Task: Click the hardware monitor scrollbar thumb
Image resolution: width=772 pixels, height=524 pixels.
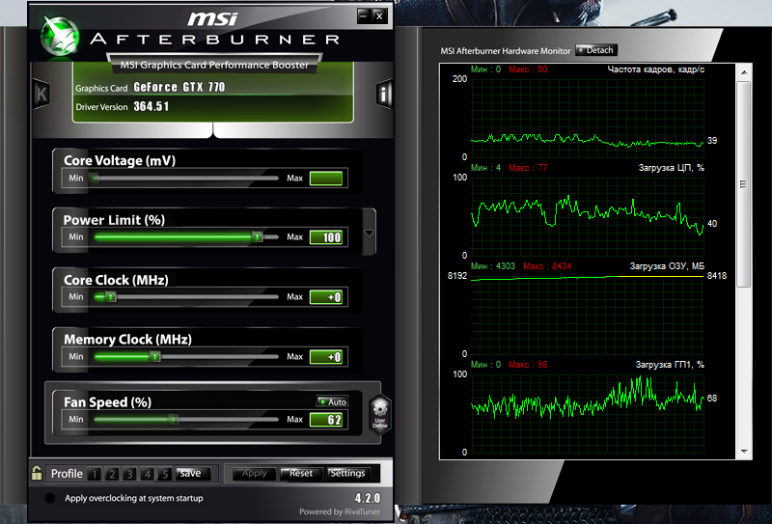Action: coord(744,184)
